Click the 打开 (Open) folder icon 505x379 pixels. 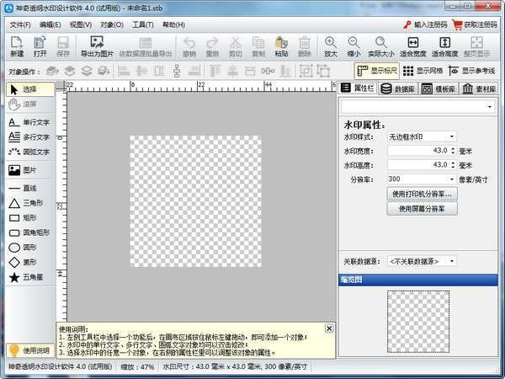pyautogui.click(x=40, y=46)
